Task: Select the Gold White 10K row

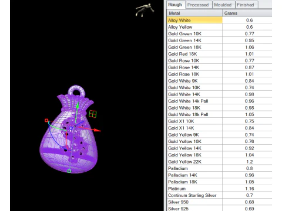Action: (x=220, y=87)
